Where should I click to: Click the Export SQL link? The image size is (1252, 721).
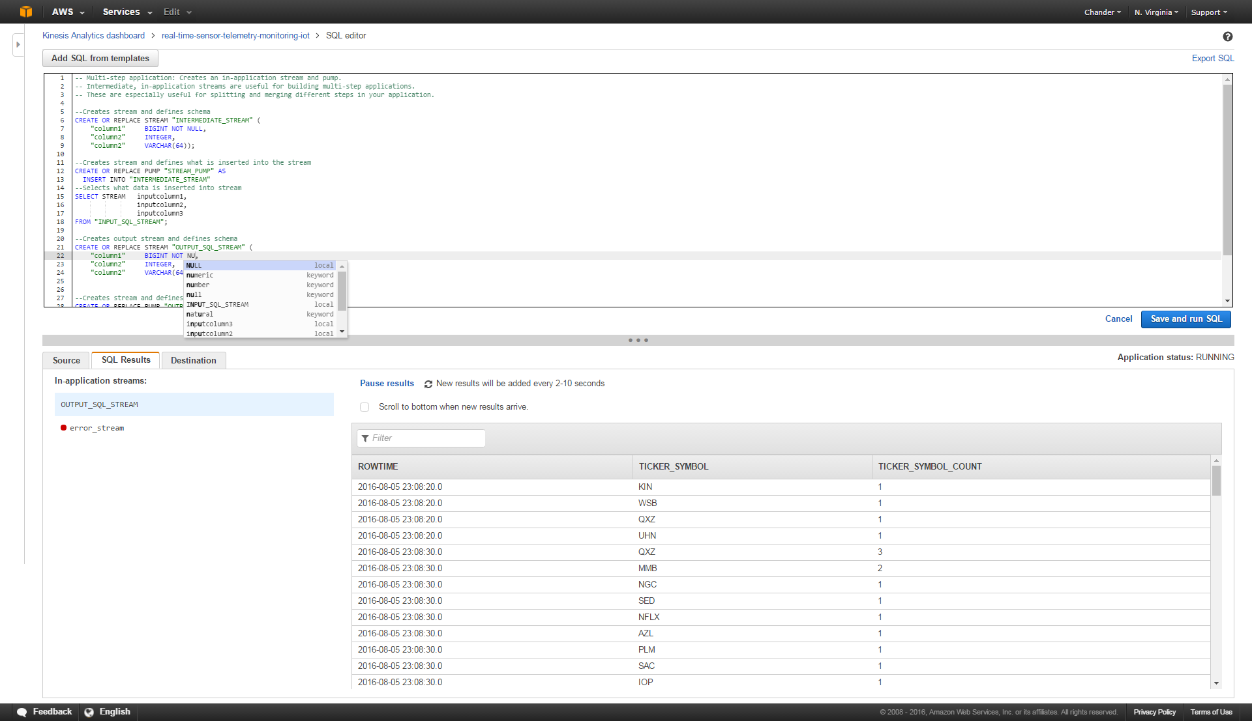[x=1212, y=58]
